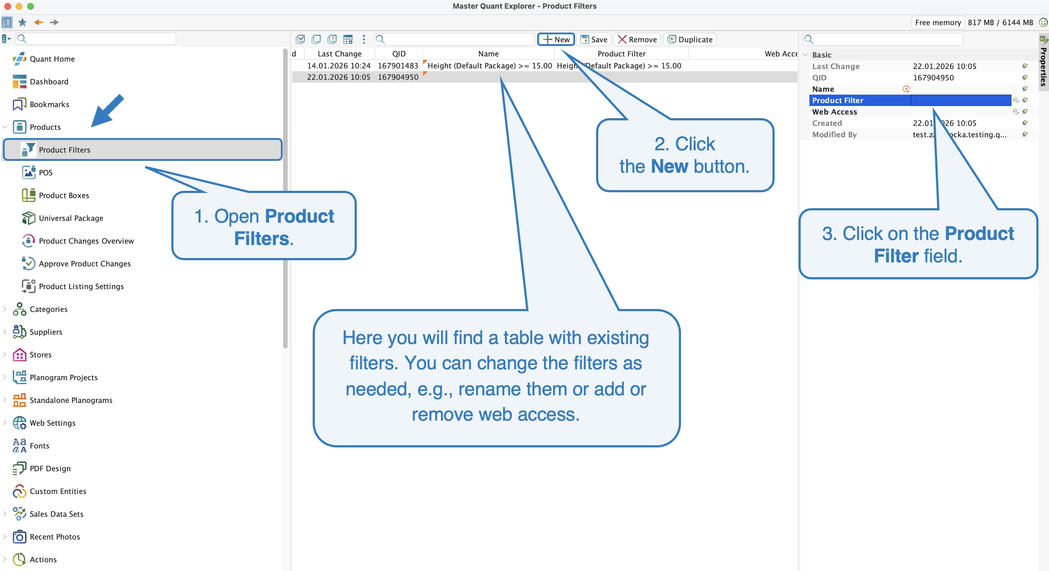Click the Remove button

[637, 39]
